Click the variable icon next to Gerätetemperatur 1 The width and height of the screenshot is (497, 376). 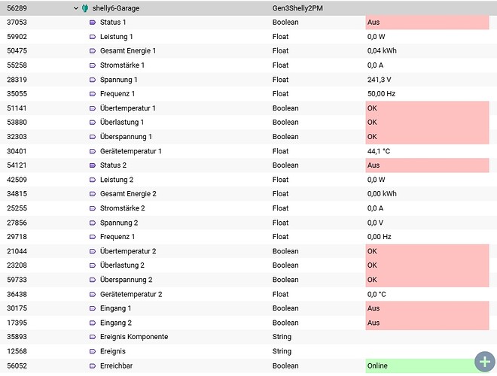pos(93,152)
